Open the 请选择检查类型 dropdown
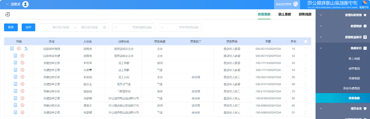This screenshot has width=370, height=119. (180, 28)
